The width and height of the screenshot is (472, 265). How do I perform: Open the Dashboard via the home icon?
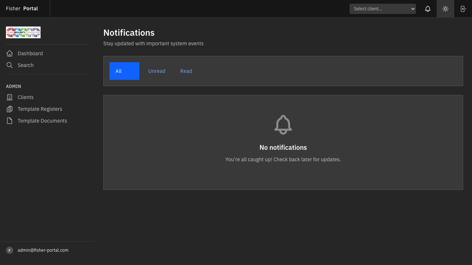[x=10, y=53]
